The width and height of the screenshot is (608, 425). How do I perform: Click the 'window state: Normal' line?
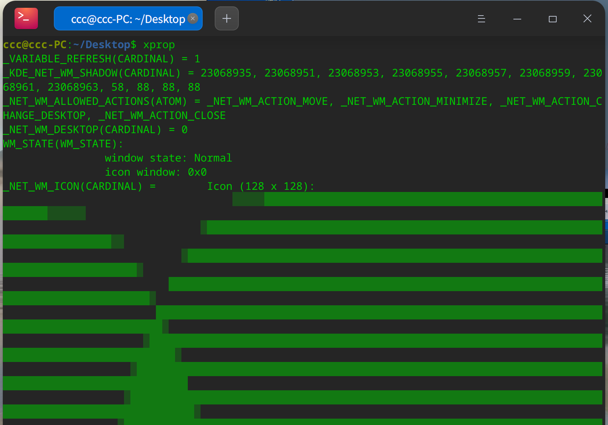pos(168,158)
